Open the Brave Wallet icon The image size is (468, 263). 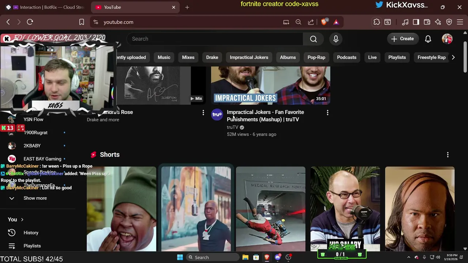coord(427,22)
